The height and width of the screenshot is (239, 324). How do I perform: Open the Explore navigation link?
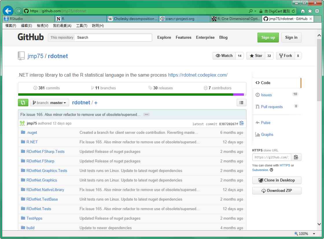pyautogui.click(x=164, y=37)
